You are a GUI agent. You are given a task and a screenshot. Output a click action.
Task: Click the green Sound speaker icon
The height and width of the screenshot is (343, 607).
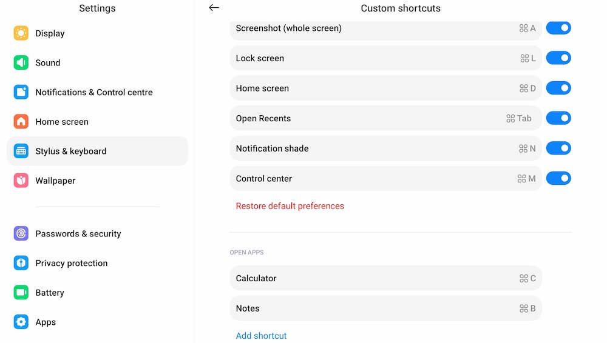pos(21,62)
